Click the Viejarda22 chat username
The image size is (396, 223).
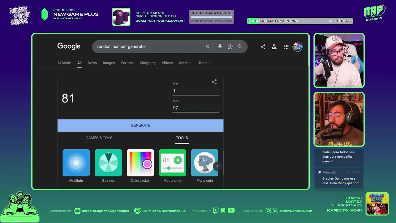pyautogui.click(x=329, y=173)
